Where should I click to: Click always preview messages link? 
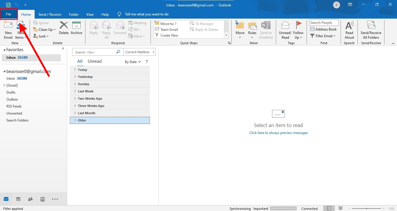(x=278, y=133)
